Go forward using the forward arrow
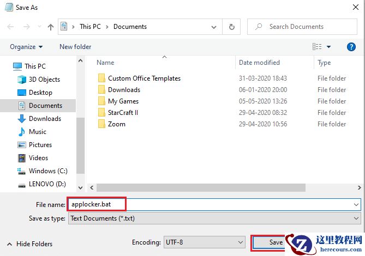 [x=27, y=27]
